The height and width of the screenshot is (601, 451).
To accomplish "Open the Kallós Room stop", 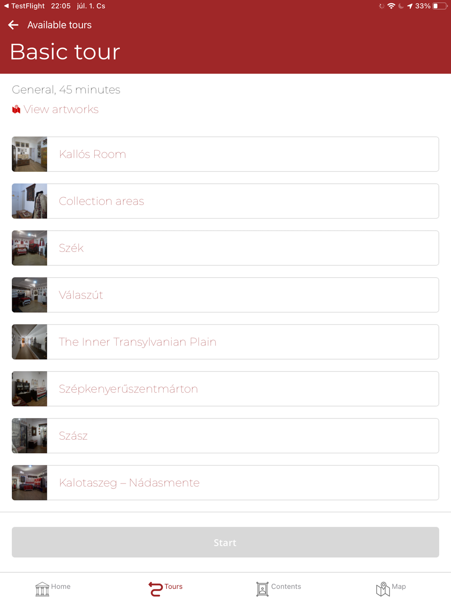I will (x=225, y=154).
